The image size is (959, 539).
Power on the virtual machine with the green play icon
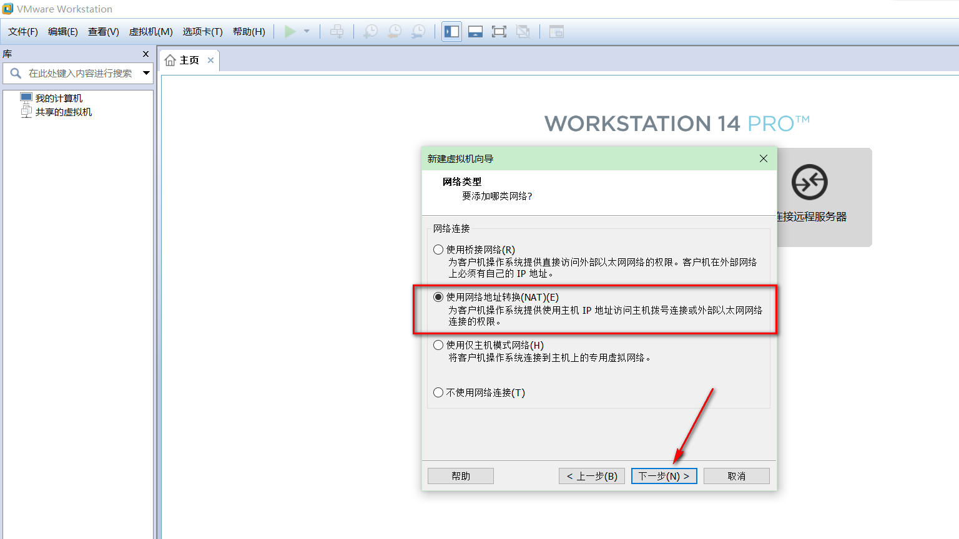[x=290, y=31]
